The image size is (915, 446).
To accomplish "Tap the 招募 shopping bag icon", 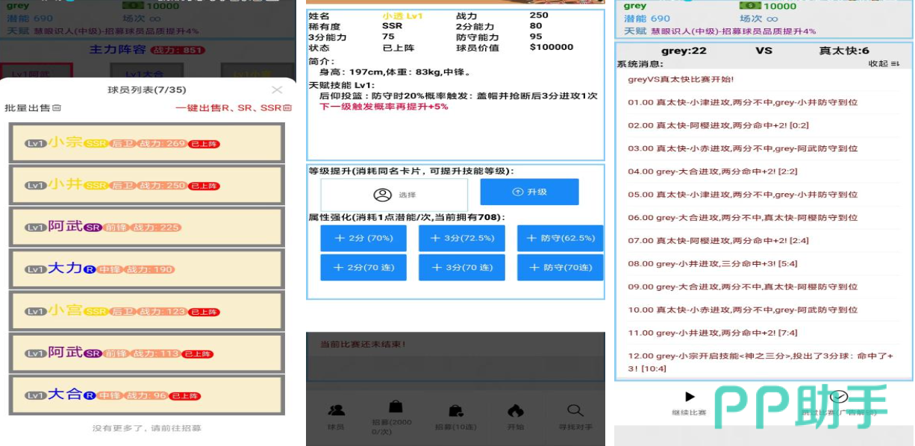I will 396,406.
